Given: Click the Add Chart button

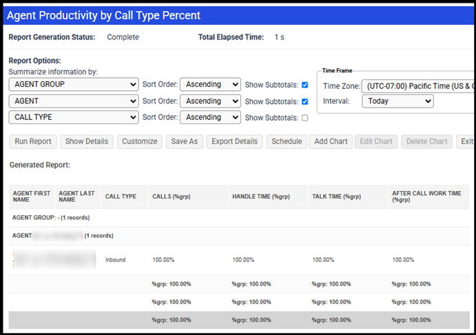Looking at the screenshot, I should [x=331, y=141].
